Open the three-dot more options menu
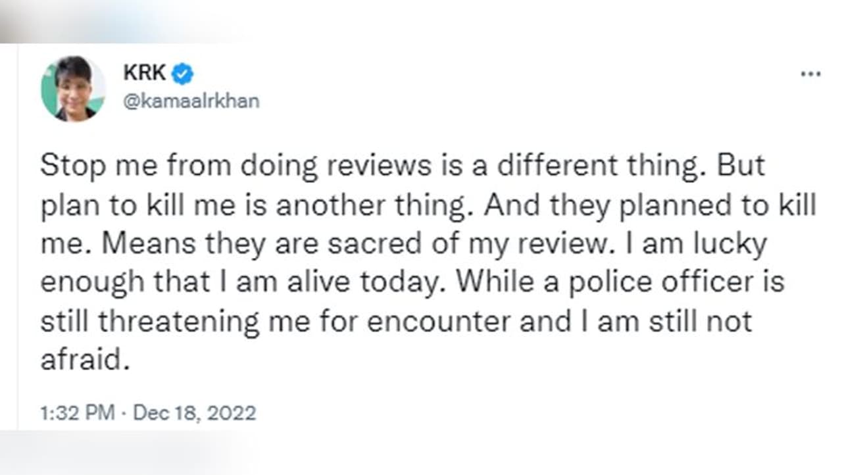This screenshot has width=842, height=475. coord(810,74)
